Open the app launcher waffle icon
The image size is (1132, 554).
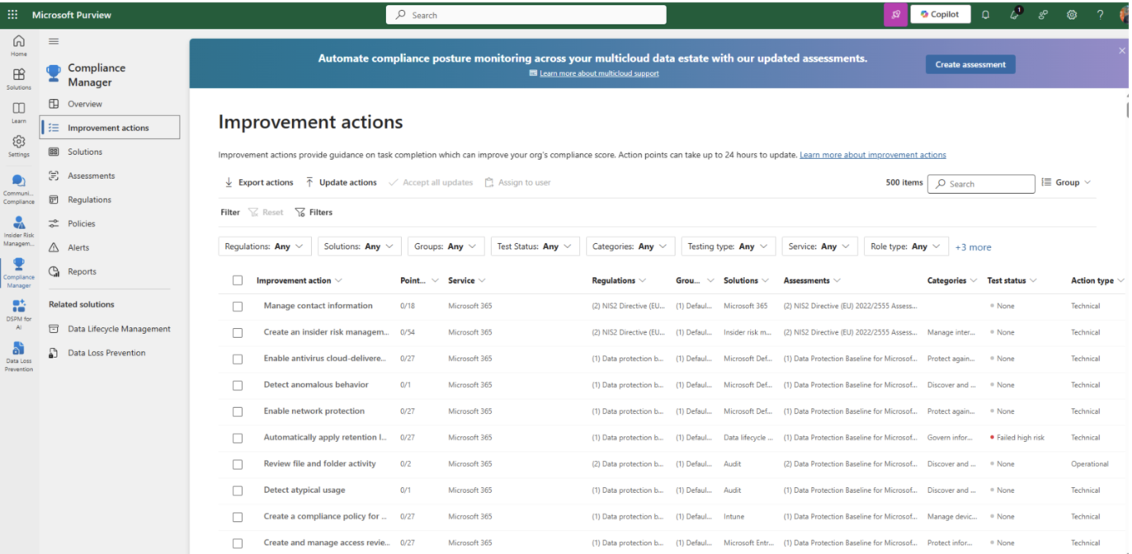pos(12,15)
